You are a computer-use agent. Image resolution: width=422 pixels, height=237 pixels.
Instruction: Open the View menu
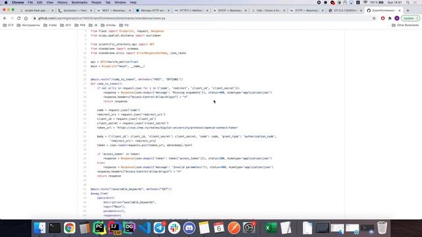pos(50,3)
